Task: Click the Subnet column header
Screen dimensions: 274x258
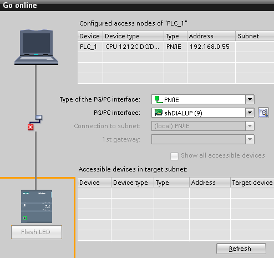Action: coord(255,36)
